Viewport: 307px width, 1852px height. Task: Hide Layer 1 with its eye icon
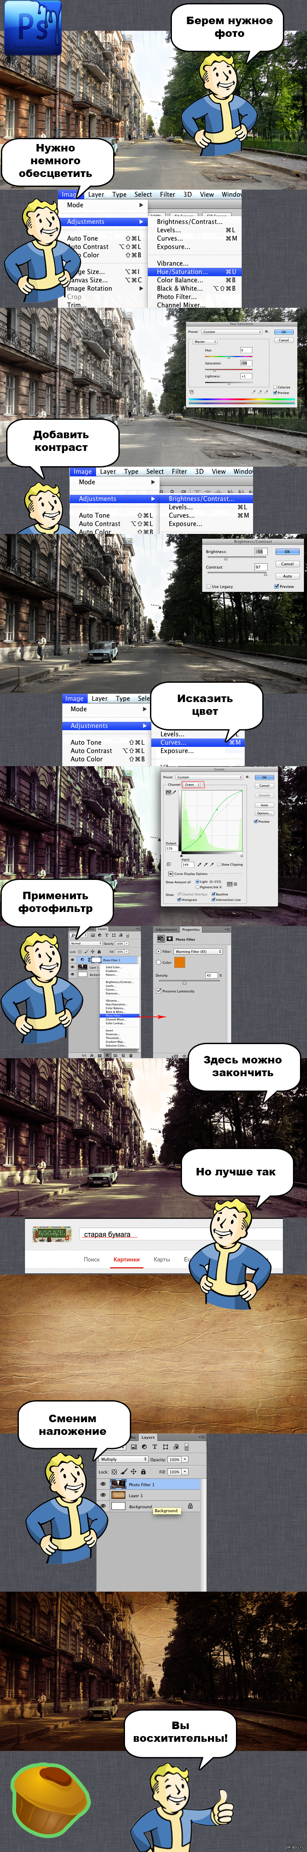(104, 1495)
